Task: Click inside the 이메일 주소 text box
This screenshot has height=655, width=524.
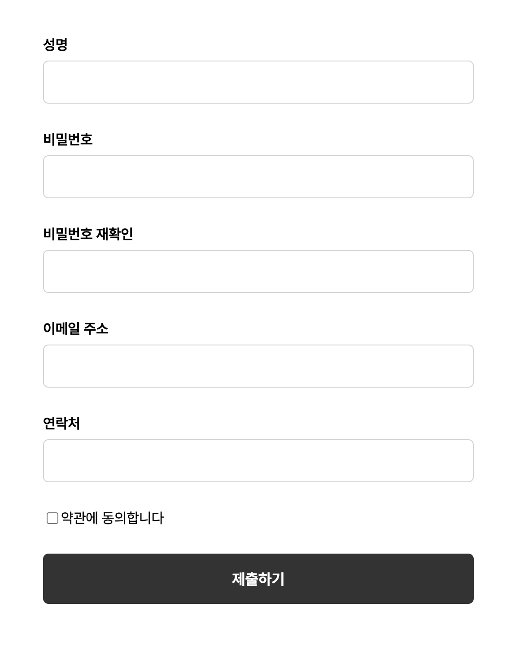Action: point(258,366)
